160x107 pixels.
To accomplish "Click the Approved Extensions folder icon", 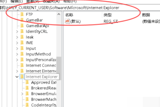I will pos(27,82).
